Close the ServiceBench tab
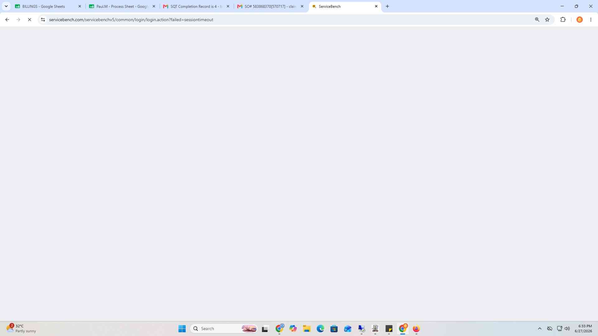This screenshot has height=336, width=598. (376, 6)
